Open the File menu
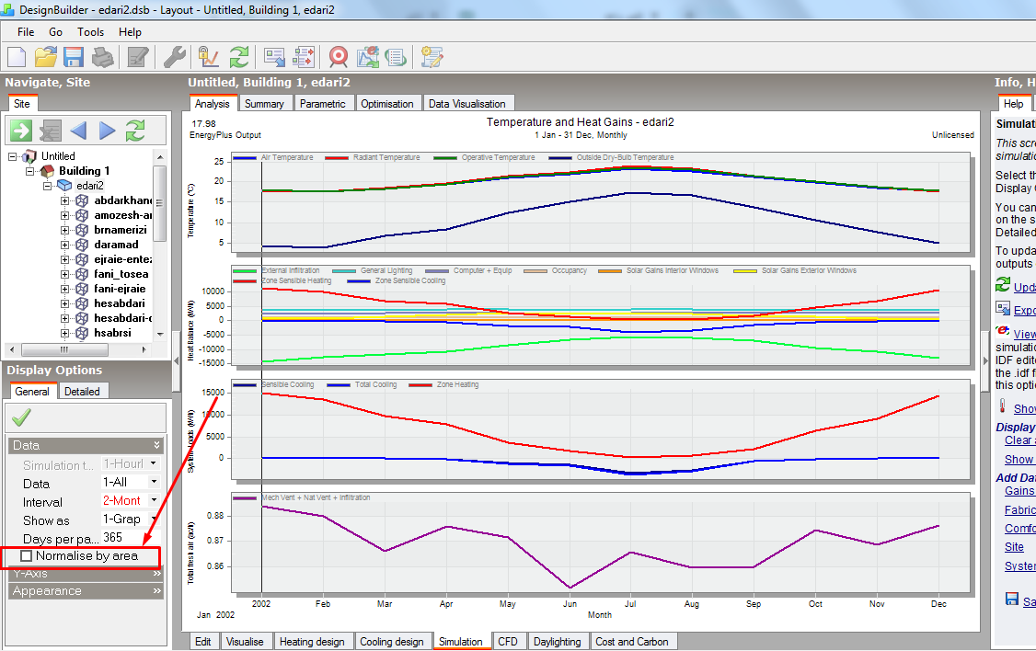The height and width of the screenshot is (651, 1036). pos(26,31)
